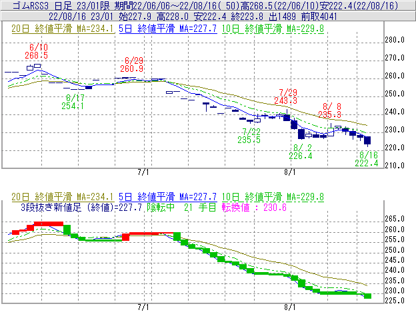Click the upper chart 20日 MA=234.1 legend
Screen dimensions: 416x316
click(x=63, y=29)
